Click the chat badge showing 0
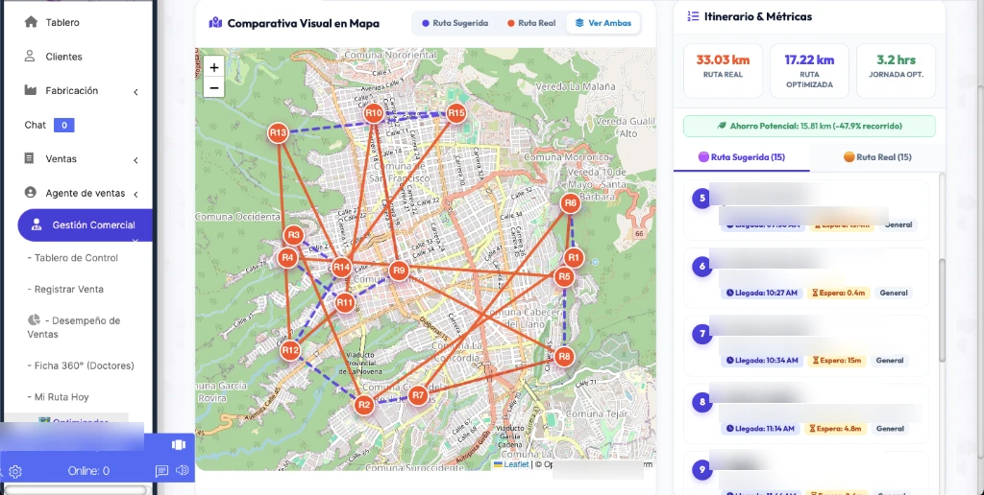 pyautogui.click(x=64, y=126)
